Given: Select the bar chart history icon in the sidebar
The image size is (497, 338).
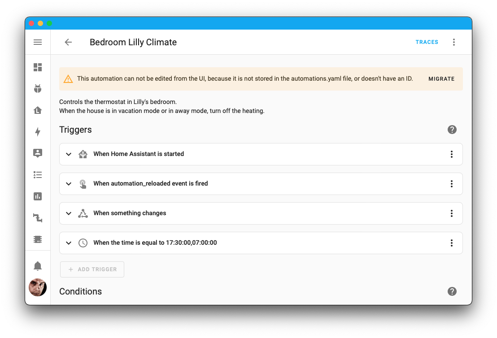Looking at the screenshot, I should [x=38, y=196].
